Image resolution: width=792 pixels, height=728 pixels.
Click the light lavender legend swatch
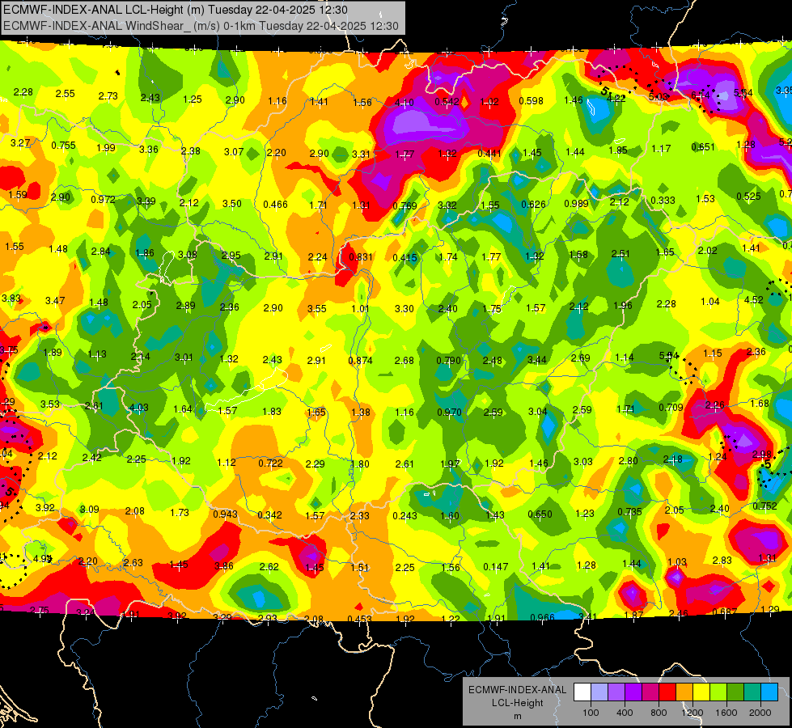599,692
